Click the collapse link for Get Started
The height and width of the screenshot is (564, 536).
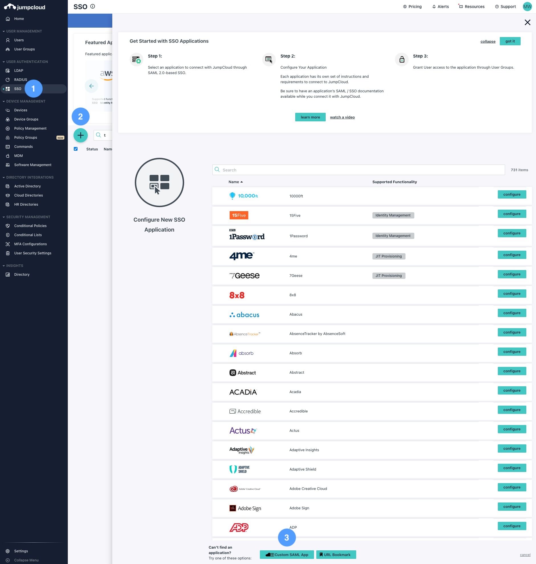pos(488,42)
